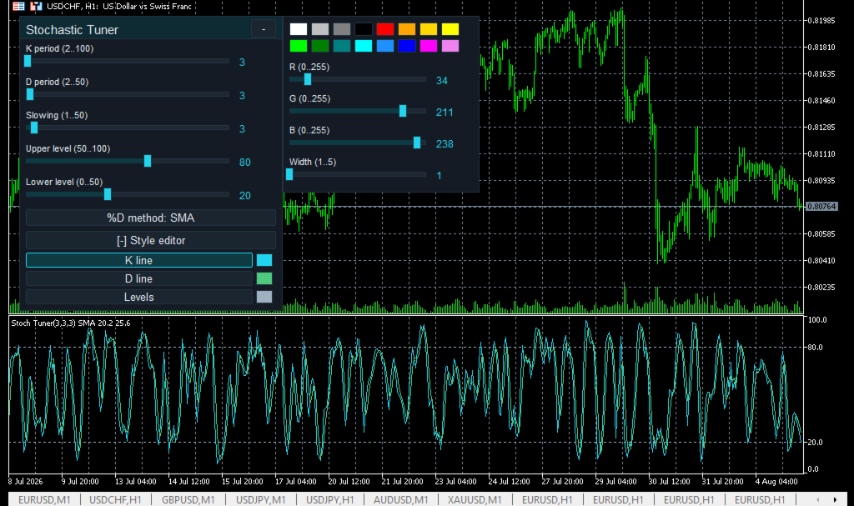
Task: Click the D line green color box
Action: pos(264,279)
